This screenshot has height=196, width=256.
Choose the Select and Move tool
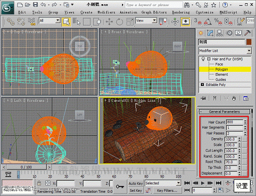(109, 22)
